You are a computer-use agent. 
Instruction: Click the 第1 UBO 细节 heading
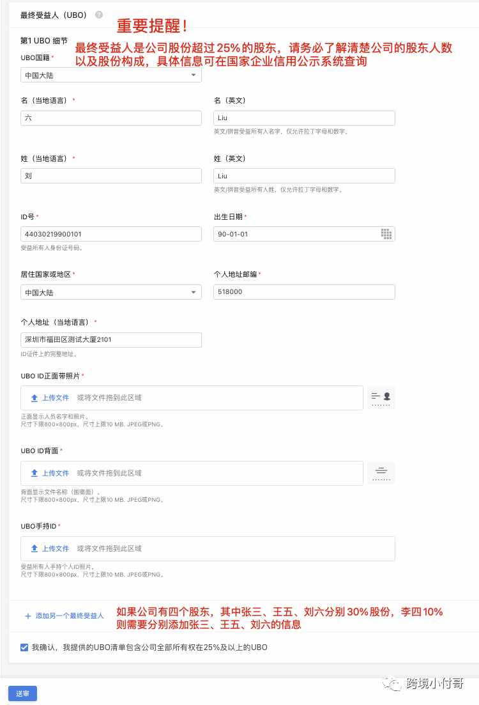coord(44,41)
